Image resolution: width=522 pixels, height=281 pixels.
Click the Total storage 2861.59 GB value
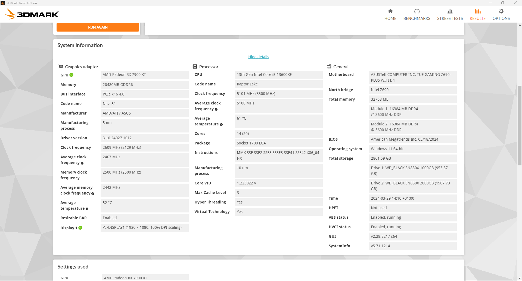point(412,158)
